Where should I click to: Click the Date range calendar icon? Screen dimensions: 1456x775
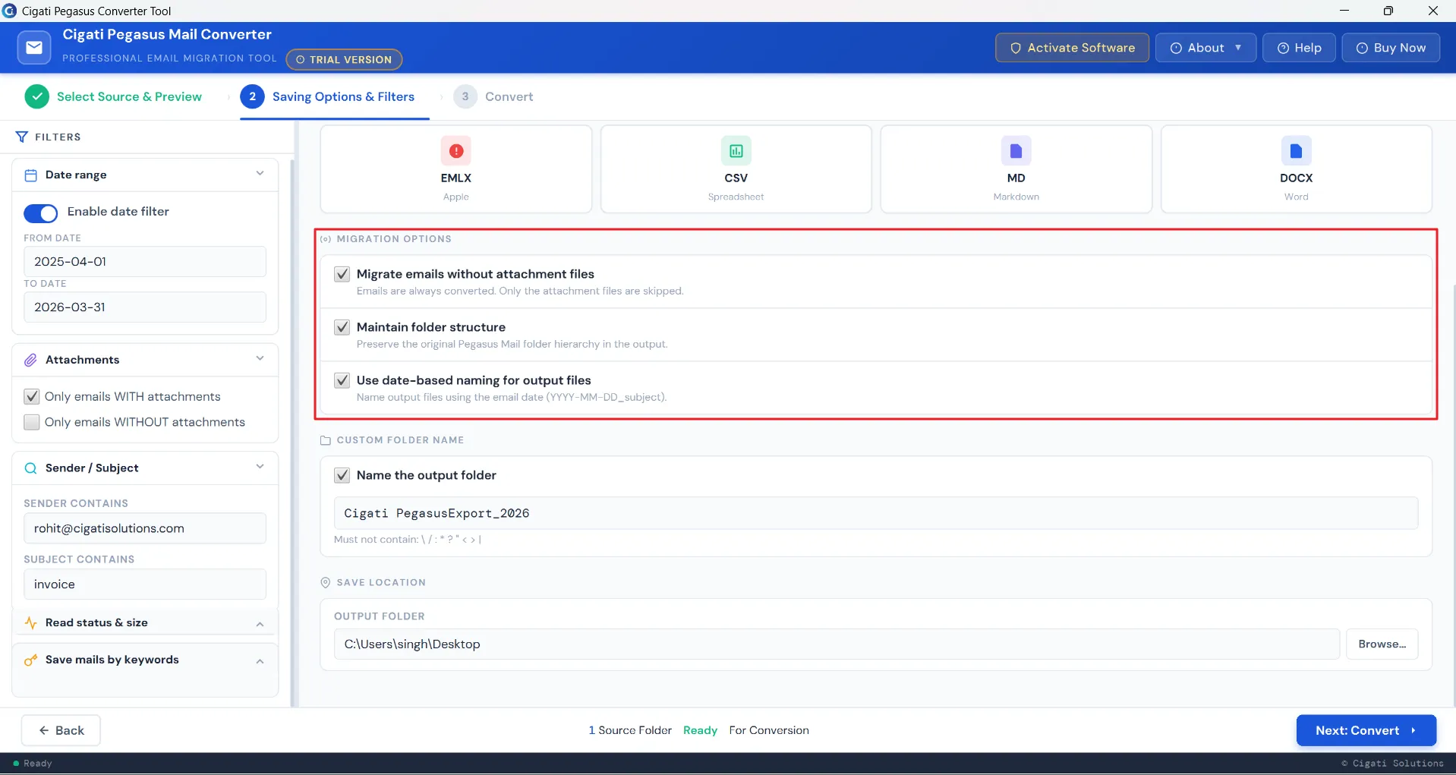(x=31, y=175)
